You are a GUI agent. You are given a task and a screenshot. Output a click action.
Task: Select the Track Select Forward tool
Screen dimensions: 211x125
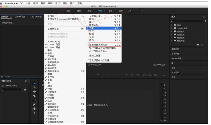coord(34,87)
